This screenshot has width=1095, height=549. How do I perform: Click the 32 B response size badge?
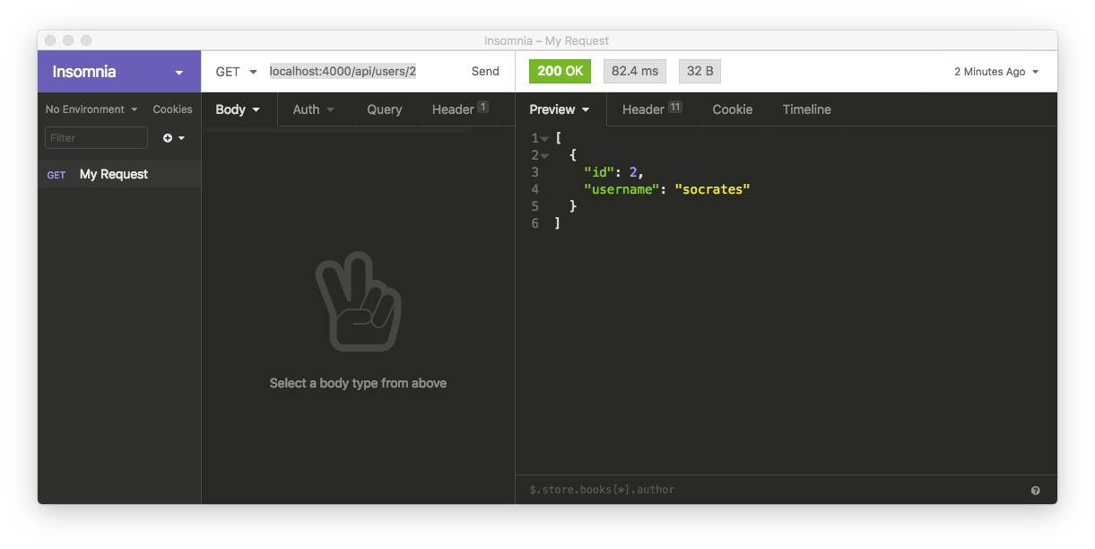click(700, 71)
